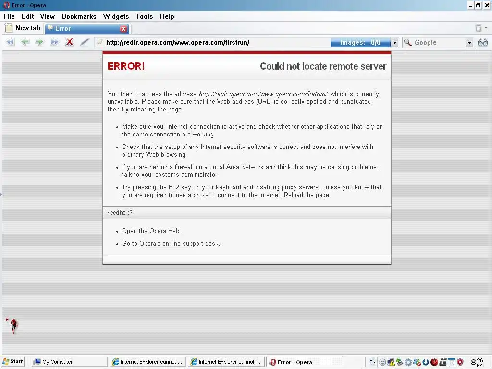Click the safely remove hardware tray icon

coord(399,362)
